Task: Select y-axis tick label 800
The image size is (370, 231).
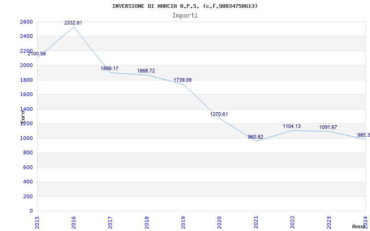Action: click(x=28, y=153)
